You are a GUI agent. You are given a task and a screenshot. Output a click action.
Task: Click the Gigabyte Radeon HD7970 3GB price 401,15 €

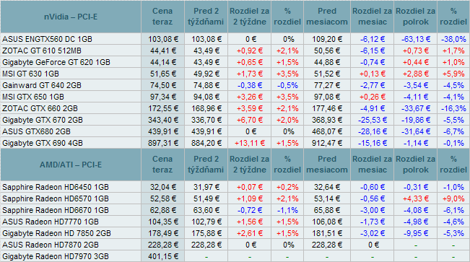[x=163, y=256]
